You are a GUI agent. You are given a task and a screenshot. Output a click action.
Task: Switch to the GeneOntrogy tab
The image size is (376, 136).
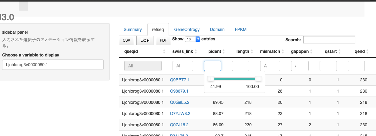[187, 29]
